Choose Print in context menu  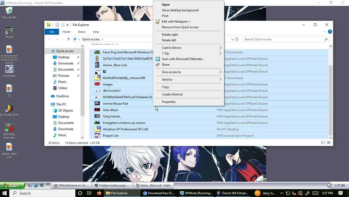[188, 16]
